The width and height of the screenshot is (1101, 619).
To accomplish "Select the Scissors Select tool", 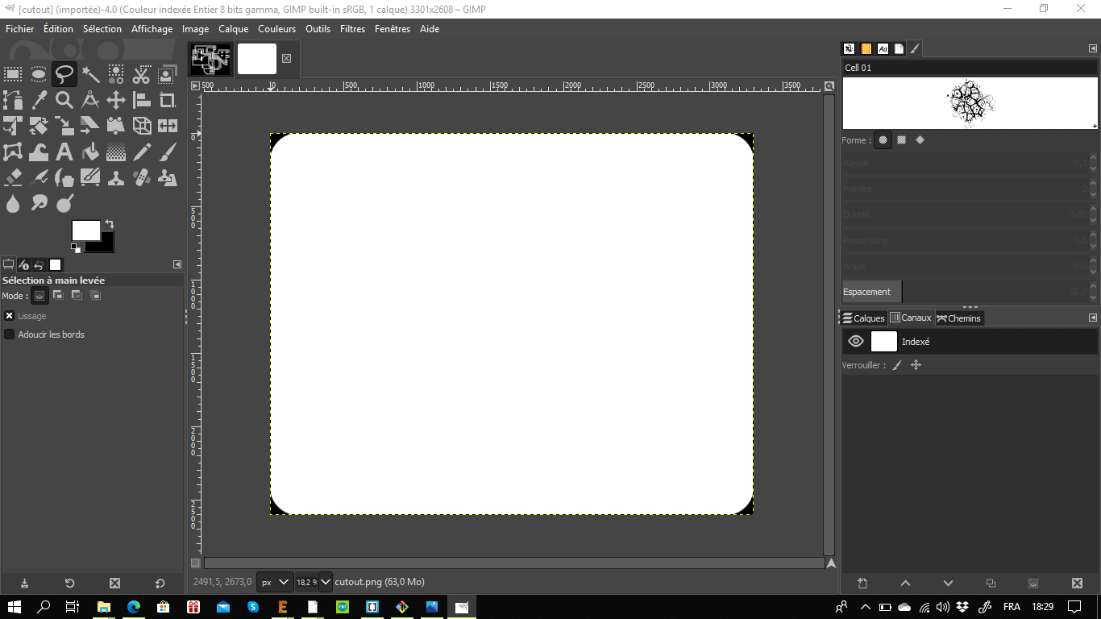I will (142, 75).
